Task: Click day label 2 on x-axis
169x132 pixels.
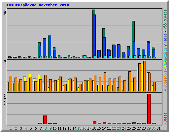Action: 16,128
